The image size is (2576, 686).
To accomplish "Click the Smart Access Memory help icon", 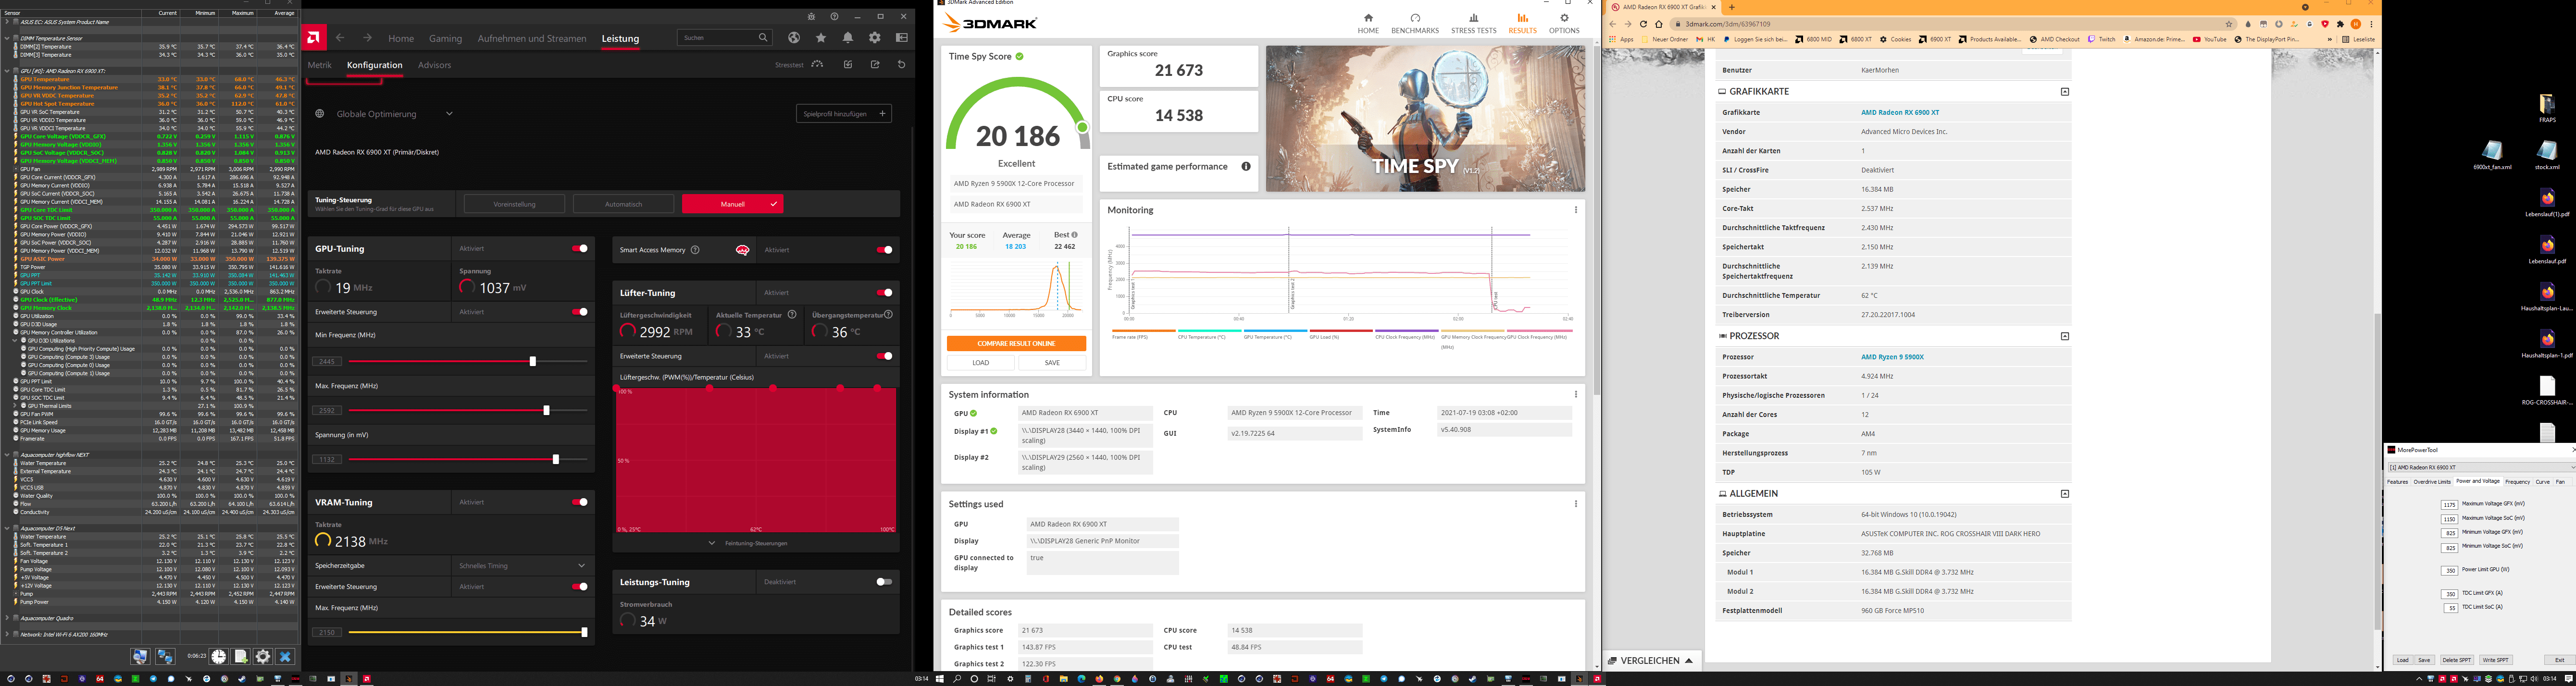I will click(x=695, y=250).
